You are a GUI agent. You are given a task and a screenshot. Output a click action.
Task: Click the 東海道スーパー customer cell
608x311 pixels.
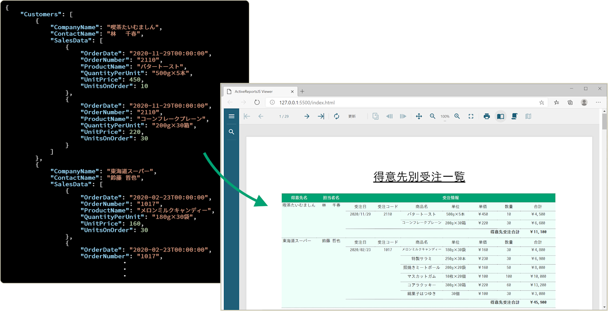pyautogui.click(x=297, y=241)
